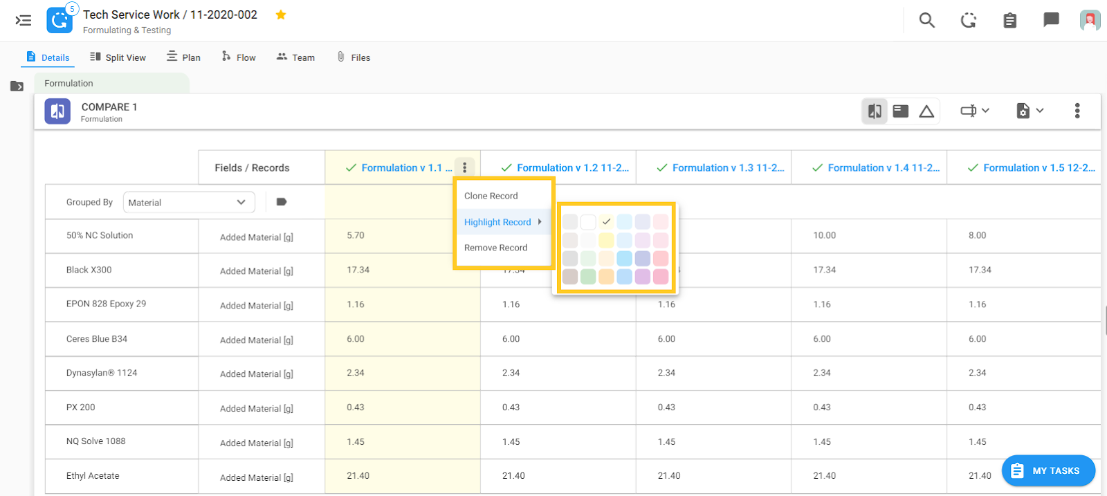Open the Grouped By Material dropdown
The image size is (1107, 496).
point(189,202)
